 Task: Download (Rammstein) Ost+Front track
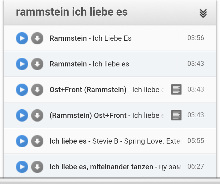(37, 115)
